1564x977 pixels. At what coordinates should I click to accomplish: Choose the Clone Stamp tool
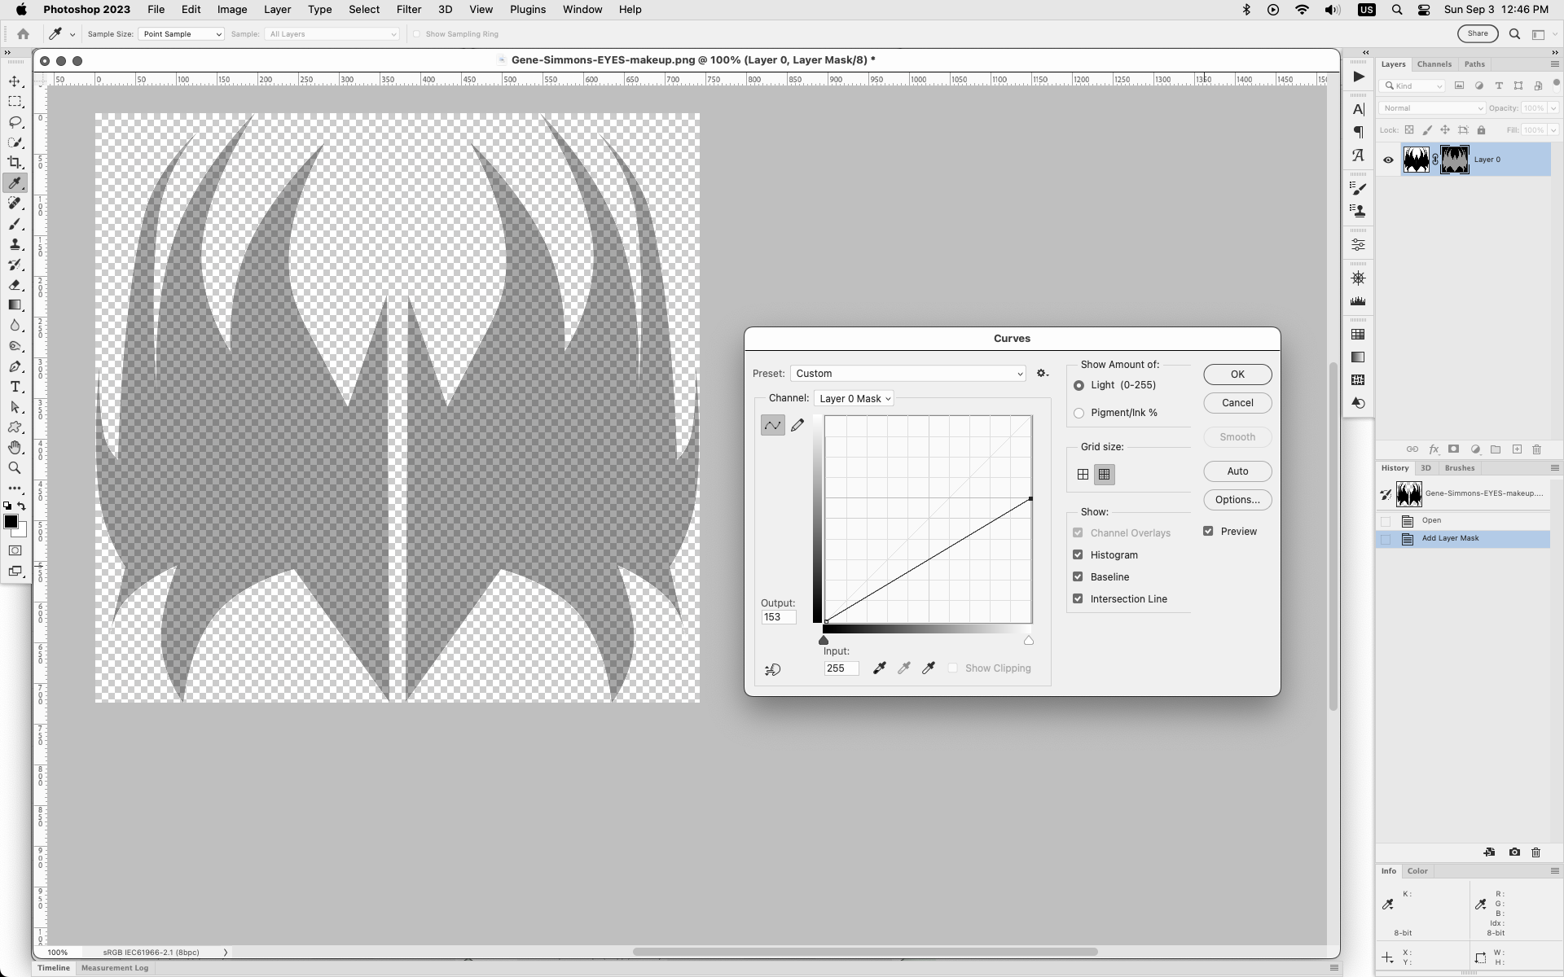15,244
